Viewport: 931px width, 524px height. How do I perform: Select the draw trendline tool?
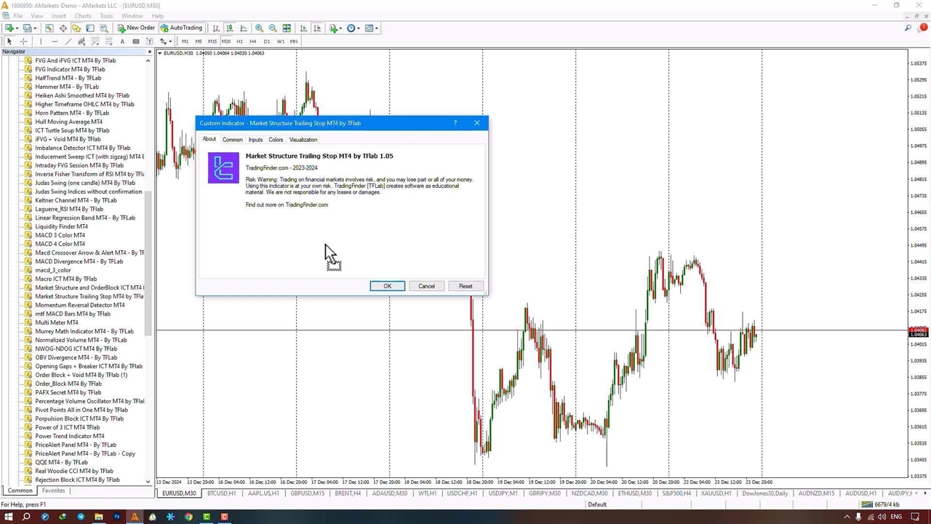(68, 41)
